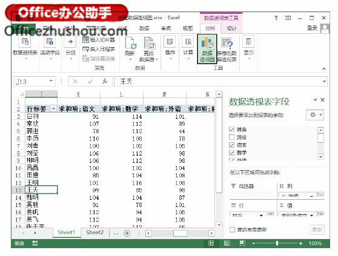Uncheck the 姓名 field checkbox
This screenshot has width=338, height=256.
coord(232,130)
